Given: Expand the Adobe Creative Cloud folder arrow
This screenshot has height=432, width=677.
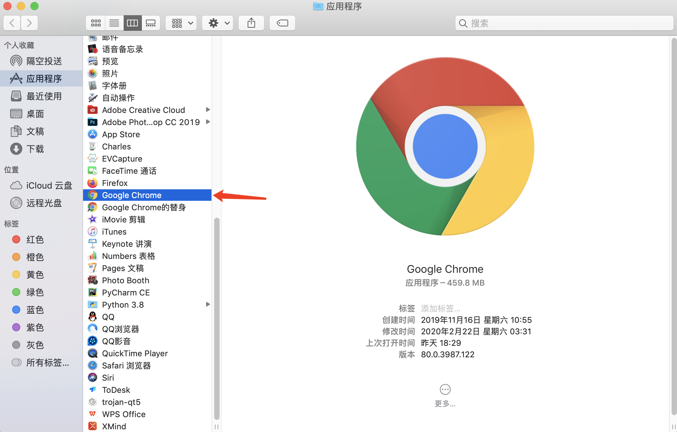Looking at the screenshot, I should pyautogui.click(x=208, y=110).
